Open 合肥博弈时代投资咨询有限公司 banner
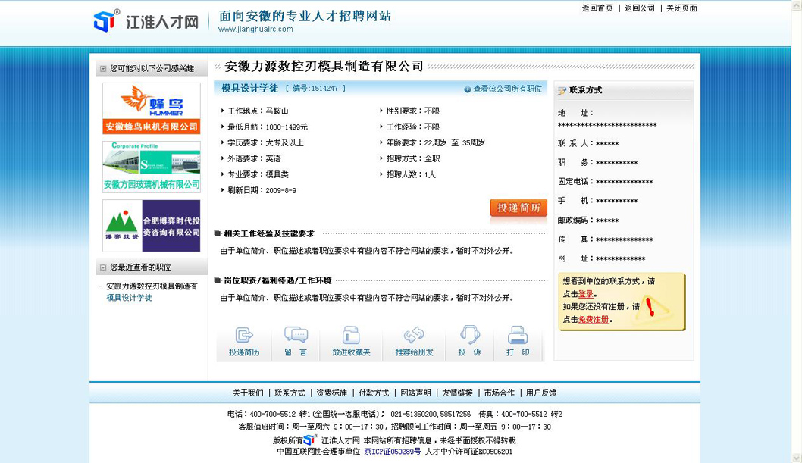802x463 pixels. [x=152, y=226]
